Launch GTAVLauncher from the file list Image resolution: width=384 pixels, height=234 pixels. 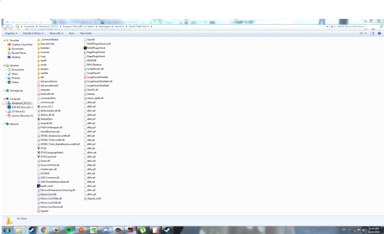point(47,157)
